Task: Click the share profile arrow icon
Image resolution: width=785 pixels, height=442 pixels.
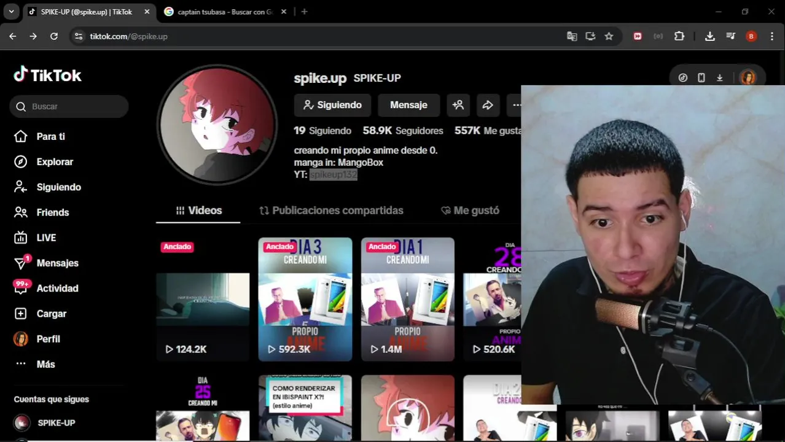Action: tap(488, 105)
